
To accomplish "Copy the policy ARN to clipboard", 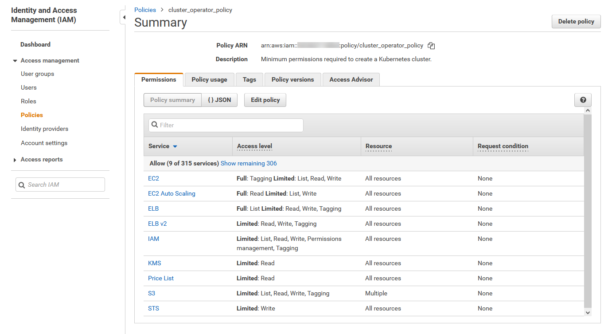I will pyautogui.click(x=431, y=46).
